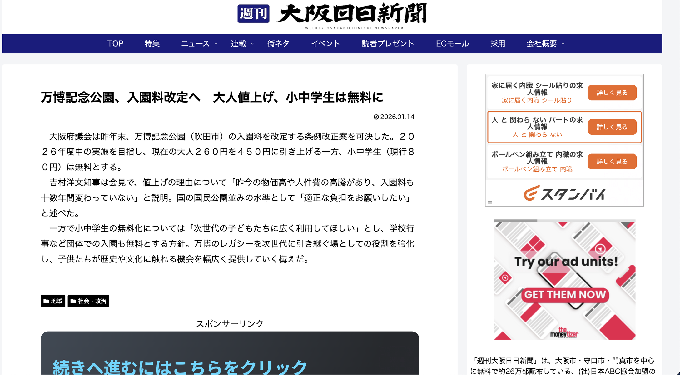
Task: Click the moneytizer logo in the banner ad
Action: [564, 333]
